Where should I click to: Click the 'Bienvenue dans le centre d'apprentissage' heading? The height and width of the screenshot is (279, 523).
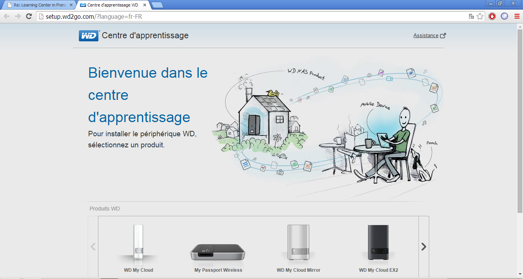point(148,95)
